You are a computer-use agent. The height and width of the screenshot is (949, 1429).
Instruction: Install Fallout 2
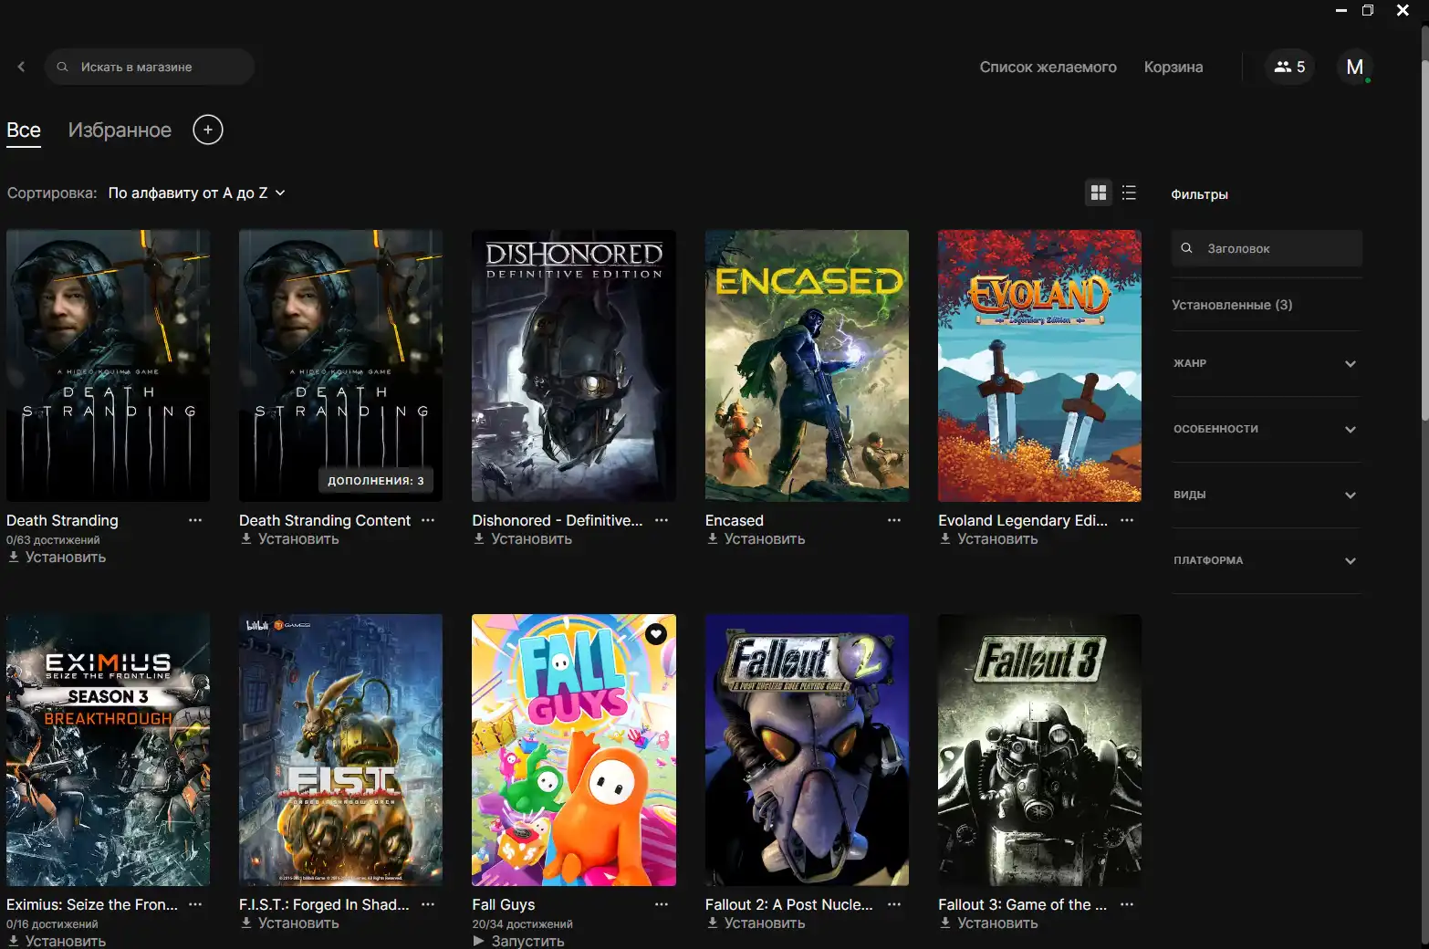coord(756,923)
